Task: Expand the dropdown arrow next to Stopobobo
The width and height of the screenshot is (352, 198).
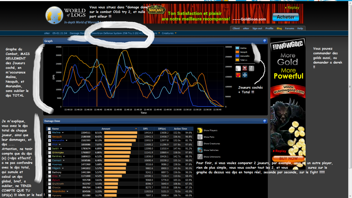Action: (67, 191)
